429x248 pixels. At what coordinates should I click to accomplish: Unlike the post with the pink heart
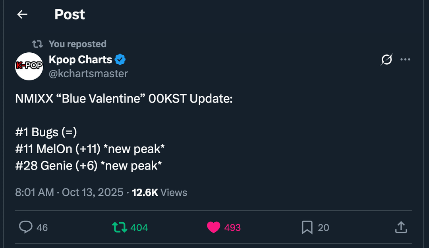(214, 227)
